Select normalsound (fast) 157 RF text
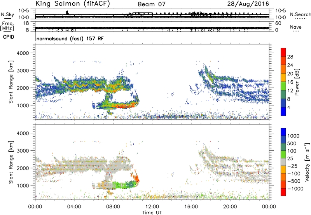This screenshot has height=215, width=311. [70, 38]
